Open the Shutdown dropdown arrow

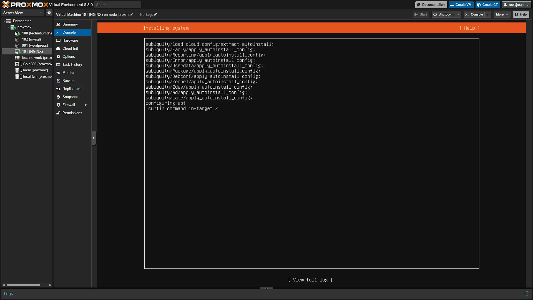(458, 14)
